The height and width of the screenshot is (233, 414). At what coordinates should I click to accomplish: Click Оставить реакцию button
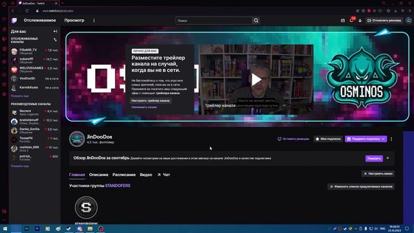293,139
